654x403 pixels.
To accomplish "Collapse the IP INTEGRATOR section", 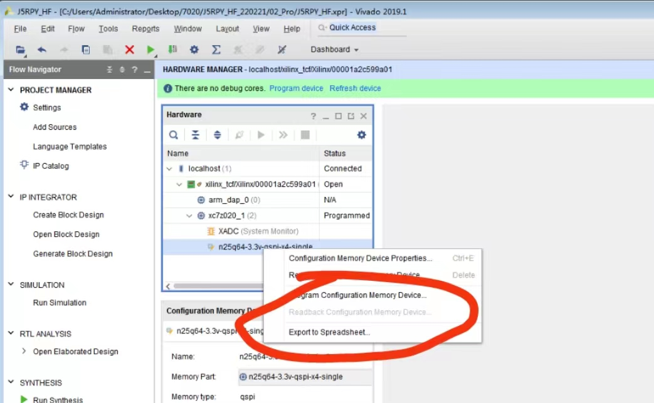I will pyautogui.click(x=11, y=197).
